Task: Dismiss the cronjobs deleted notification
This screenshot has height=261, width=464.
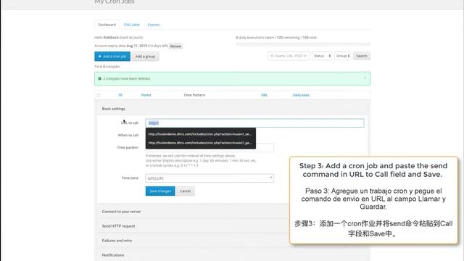Action: [365, 78]
